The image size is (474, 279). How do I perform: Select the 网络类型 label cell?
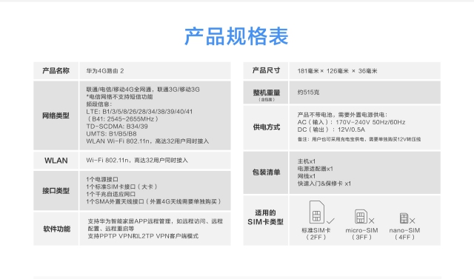pos(56,115)
